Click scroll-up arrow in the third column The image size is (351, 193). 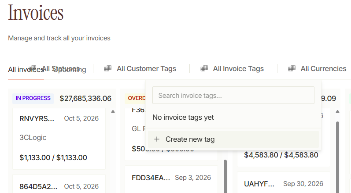pyautogui.click(x=338, y=111)
